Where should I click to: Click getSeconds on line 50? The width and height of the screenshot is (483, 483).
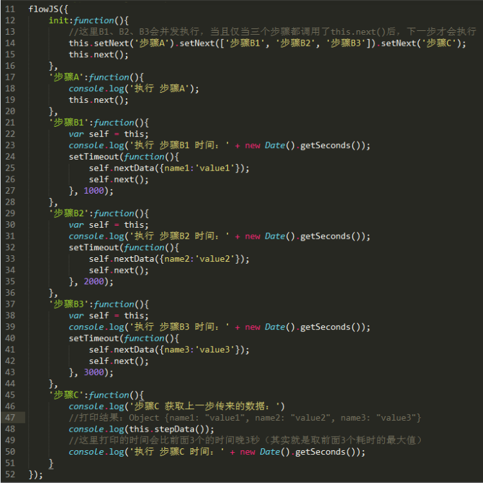pyautogui.click(x=325, y=452)
